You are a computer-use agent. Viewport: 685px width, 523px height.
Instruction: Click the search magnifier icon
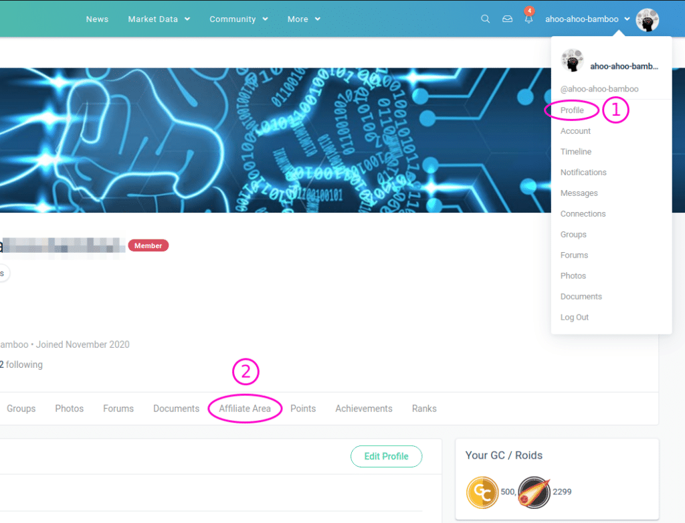click(486, 19)
